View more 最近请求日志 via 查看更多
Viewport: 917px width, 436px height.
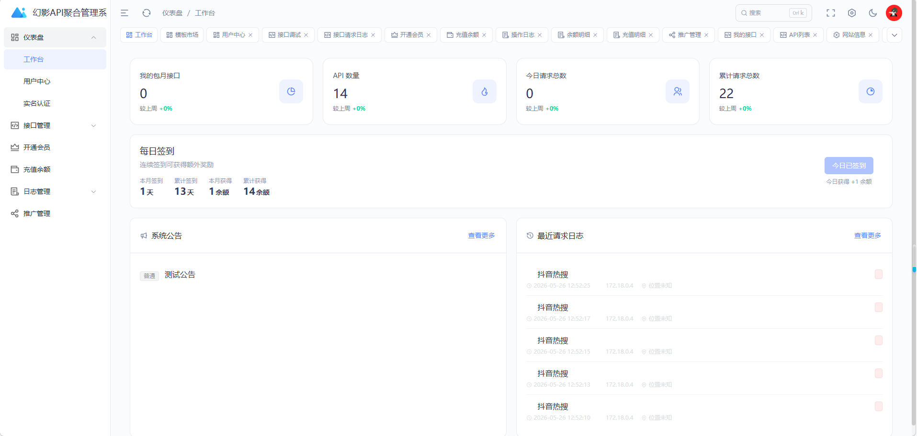(868, 235)
